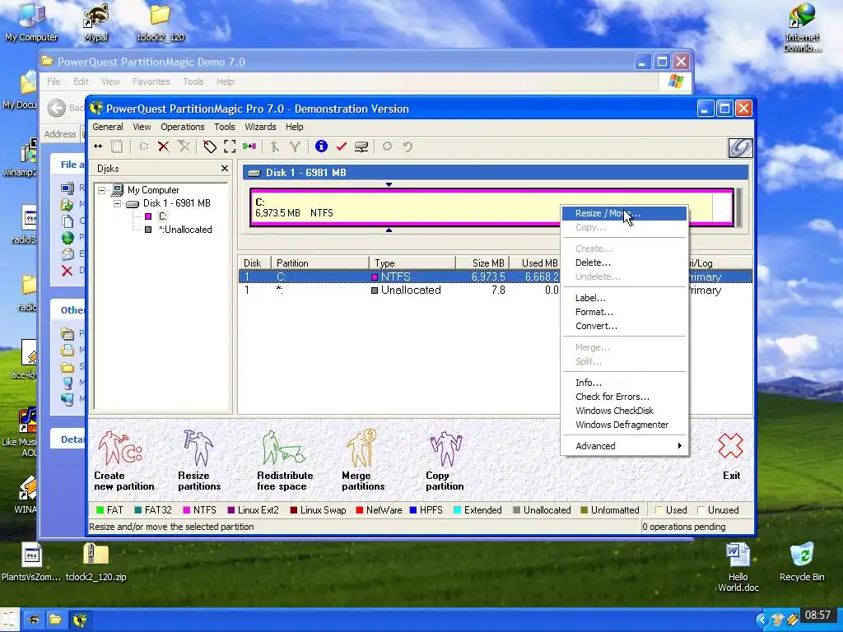Click the Convert partition green-to-pink toolbar icon
The width and height of the screenshot is (843, 632).
pos(249,146)
